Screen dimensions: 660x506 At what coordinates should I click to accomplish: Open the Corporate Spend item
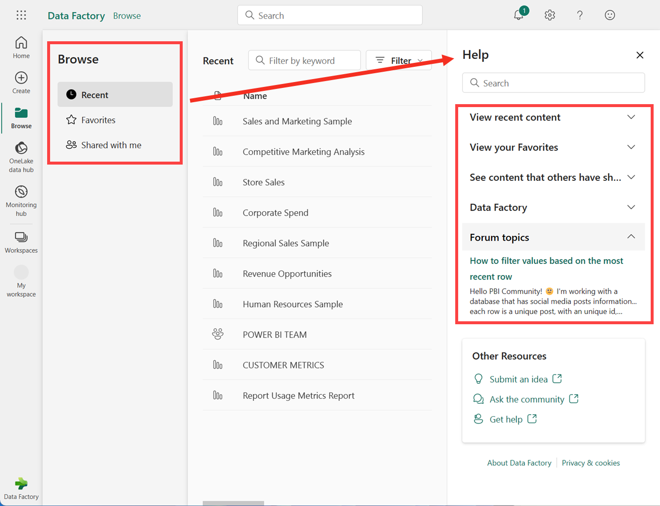click(x=275, y=213)
